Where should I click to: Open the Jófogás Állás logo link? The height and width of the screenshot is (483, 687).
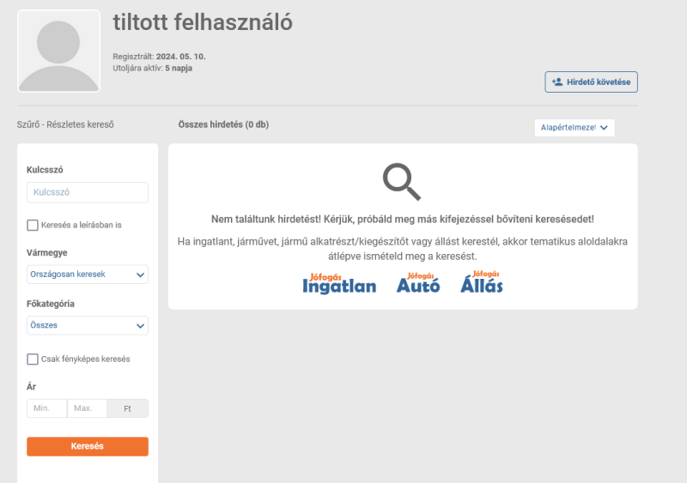[482, 281]
